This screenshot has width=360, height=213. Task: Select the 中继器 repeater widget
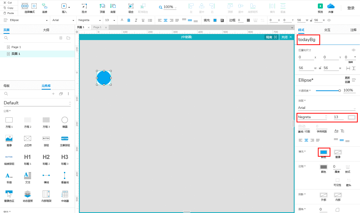click(x=65, y=196)
